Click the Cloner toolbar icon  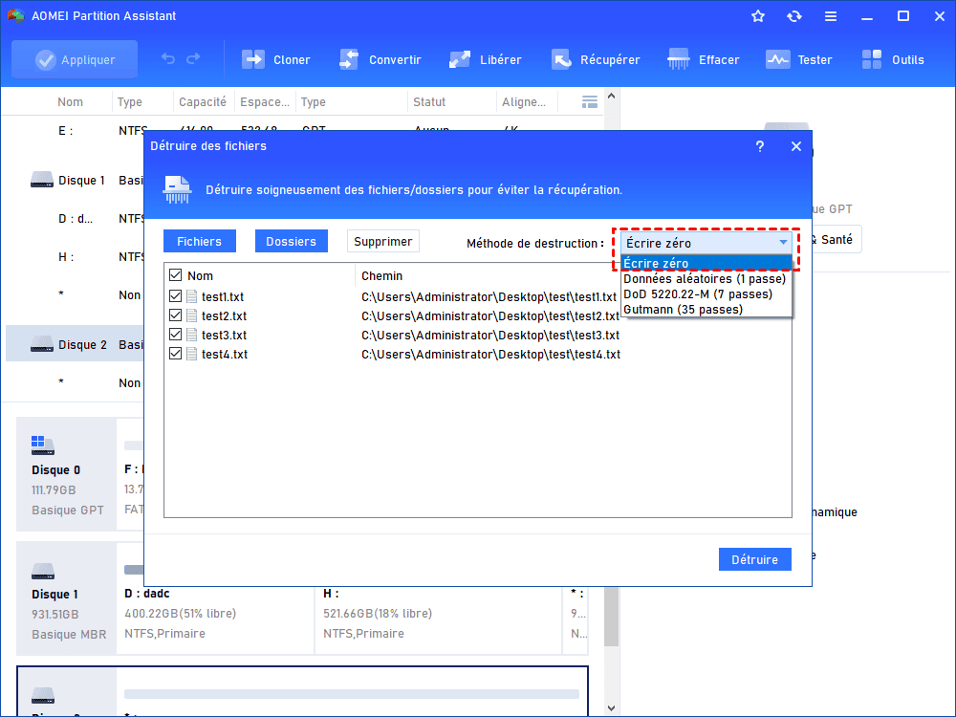pos(253,59)
